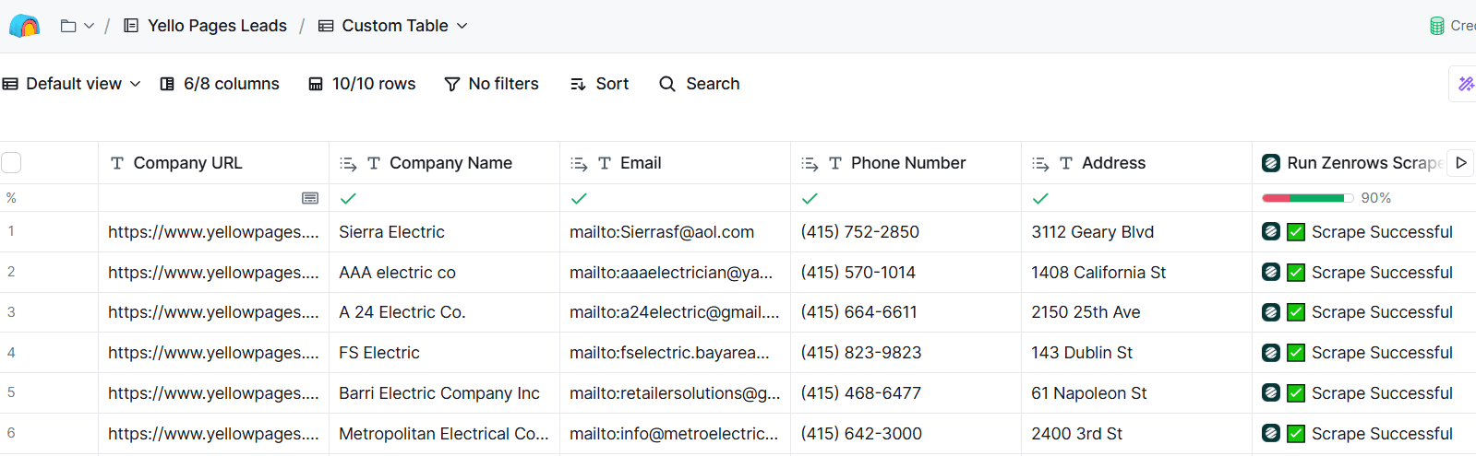1476x456 pixels.
Task: Click the formula icon in Phone Number header
Action: 810,164
